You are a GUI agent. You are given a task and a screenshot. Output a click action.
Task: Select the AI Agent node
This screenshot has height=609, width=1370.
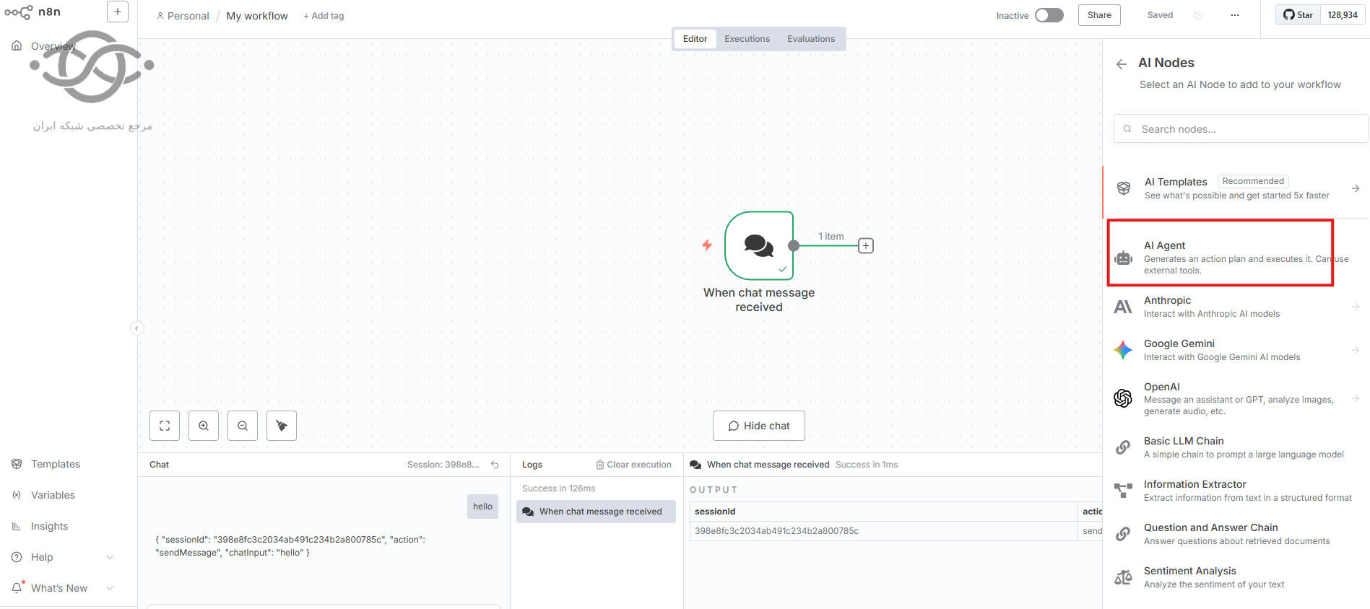click(1236, 258)
